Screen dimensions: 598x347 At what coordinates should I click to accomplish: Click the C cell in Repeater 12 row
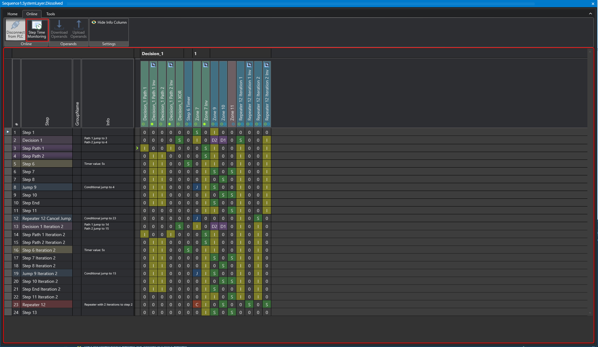(x=197, y=305)
